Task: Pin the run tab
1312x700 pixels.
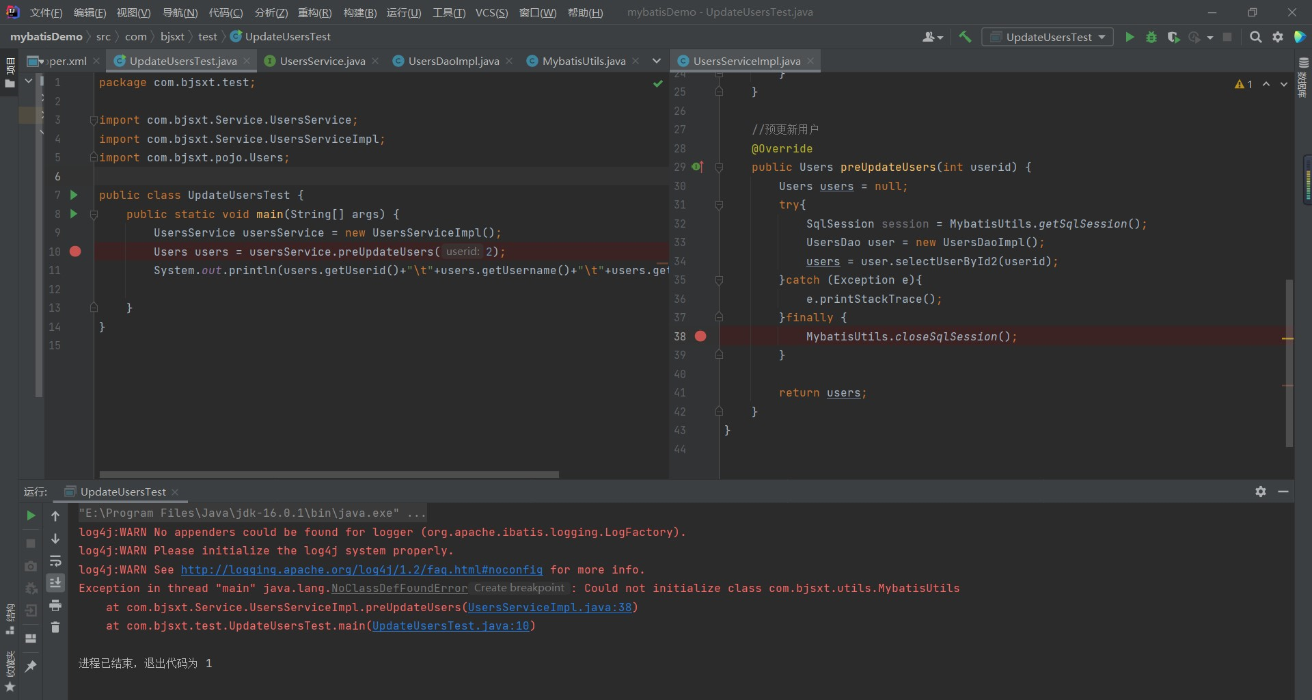Action: pyautogui.click(x=31, y=666)
